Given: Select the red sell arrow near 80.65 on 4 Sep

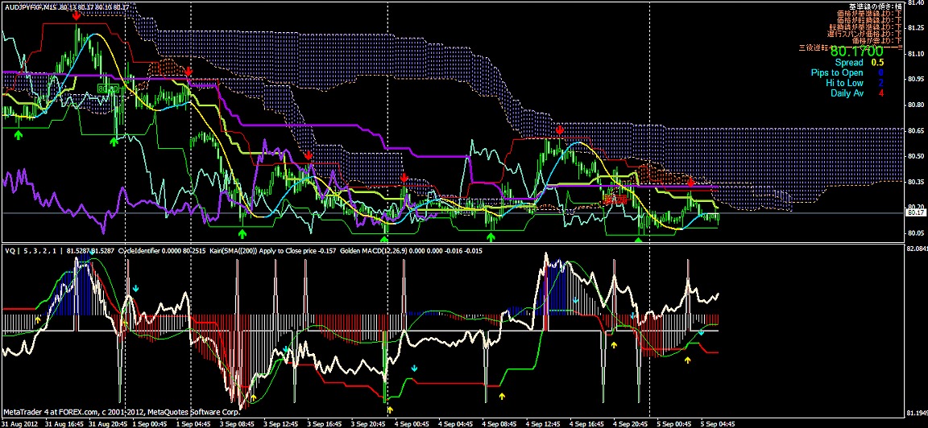Looking at the screenshot, I should pyautogui.click(x=560, y=130).
